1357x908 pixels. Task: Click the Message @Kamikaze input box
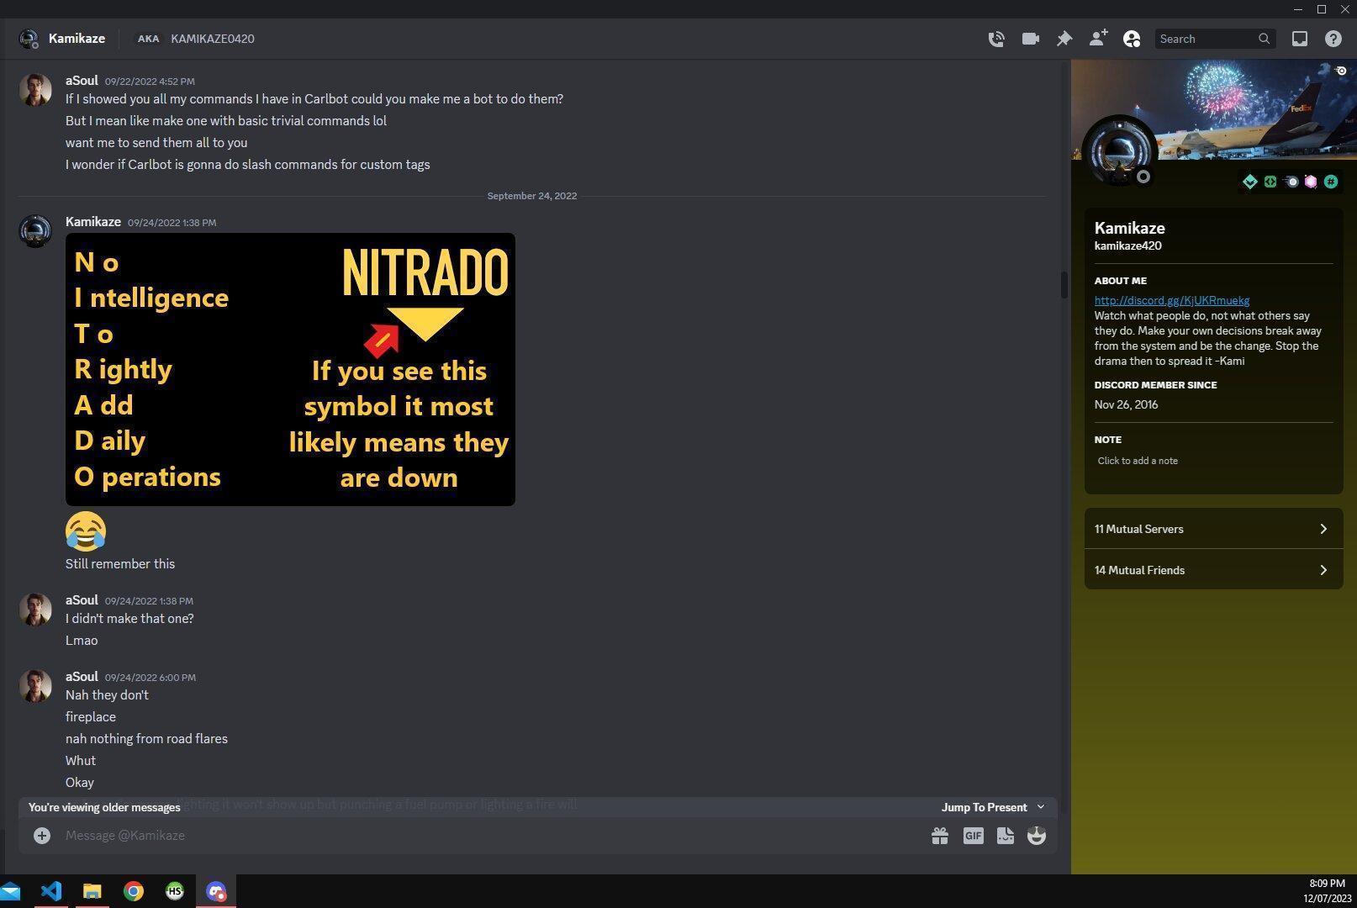(492, 835)
